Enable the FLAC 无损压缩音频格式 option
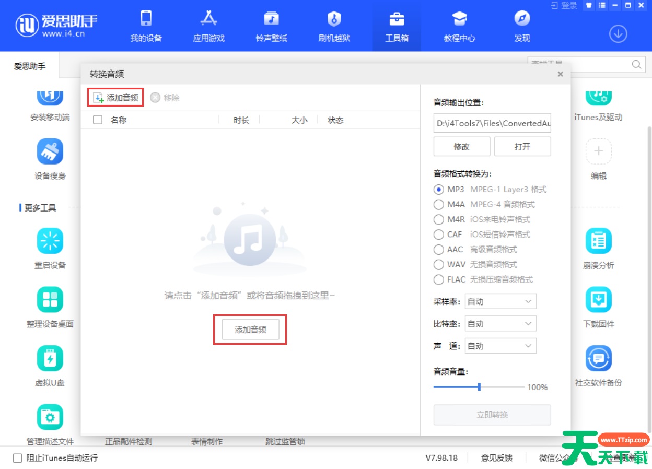 (x=438, y=280)
